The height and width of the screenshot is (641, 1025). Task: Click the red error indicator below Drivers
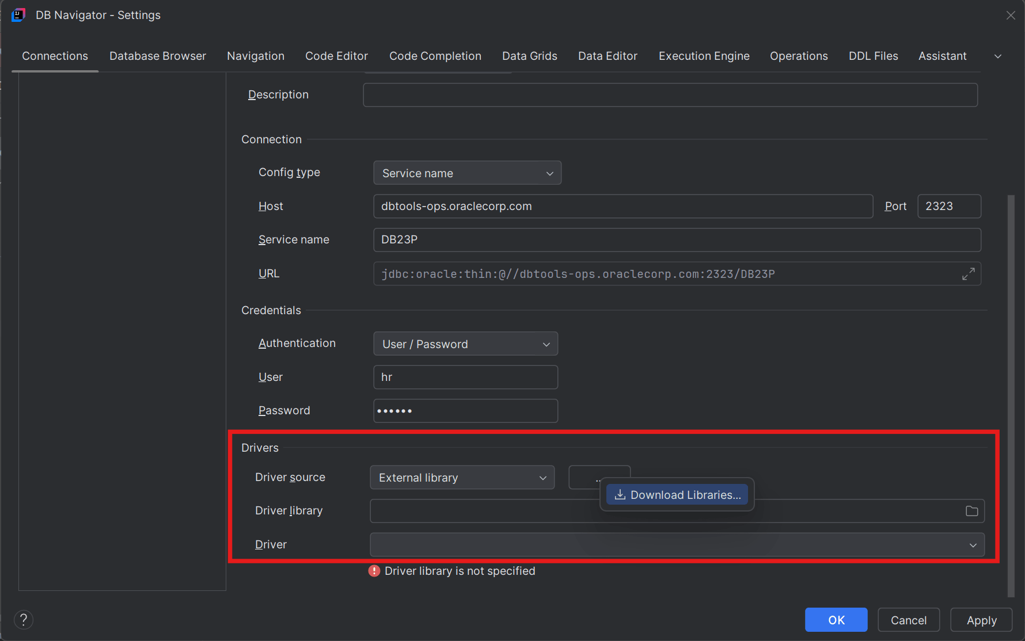(374, 571)
